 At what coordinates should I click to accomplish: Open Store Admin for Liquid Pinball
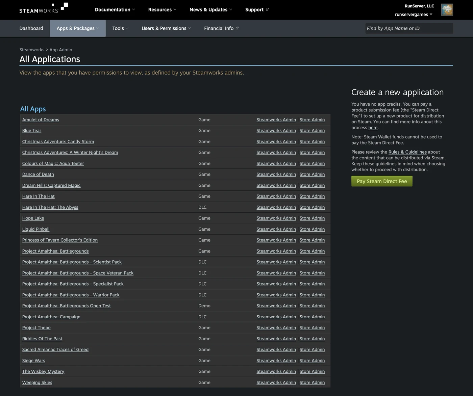312,229
